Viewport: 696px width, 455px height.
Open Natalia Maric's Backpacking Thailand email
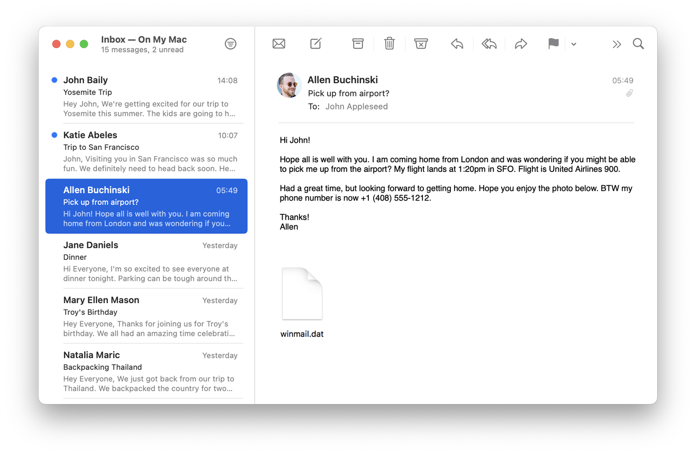[x=147, y=371]
